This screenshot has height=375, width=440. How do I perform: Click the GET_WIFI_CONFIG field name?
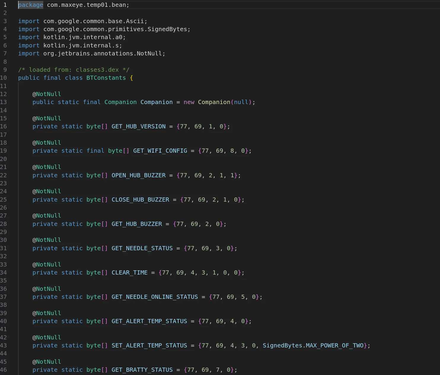click(160, 151)
